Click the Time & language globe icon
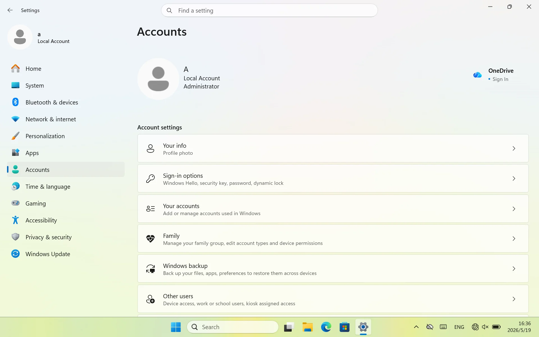The height and width of the screenshot is (337, 539). pyautogui.click(x=15, y=186)
